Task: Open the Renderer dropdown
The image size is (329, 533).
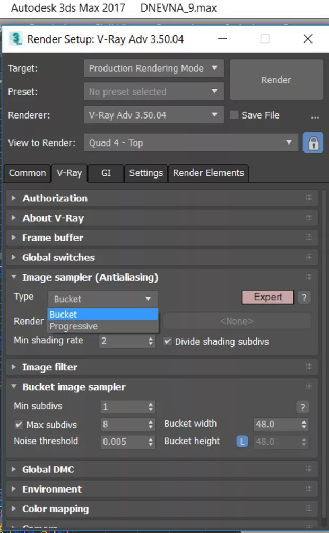Action: [x=154, y=115]
